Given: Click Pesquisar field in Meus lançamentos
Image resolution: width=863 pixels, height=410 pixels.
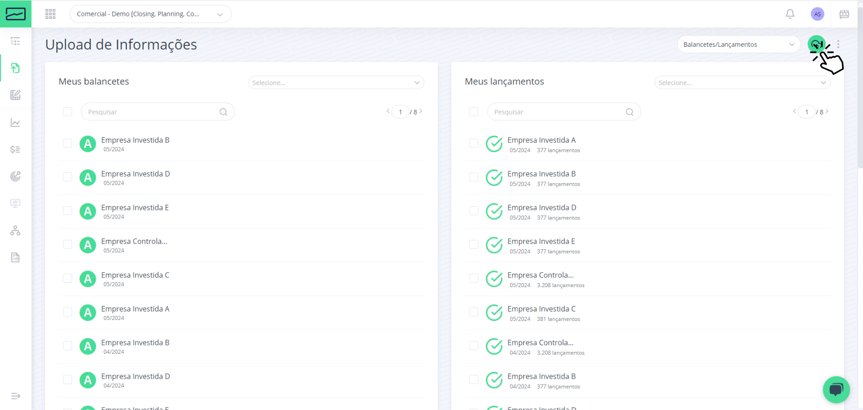Looking at the screenshot, I should (564, 112).
